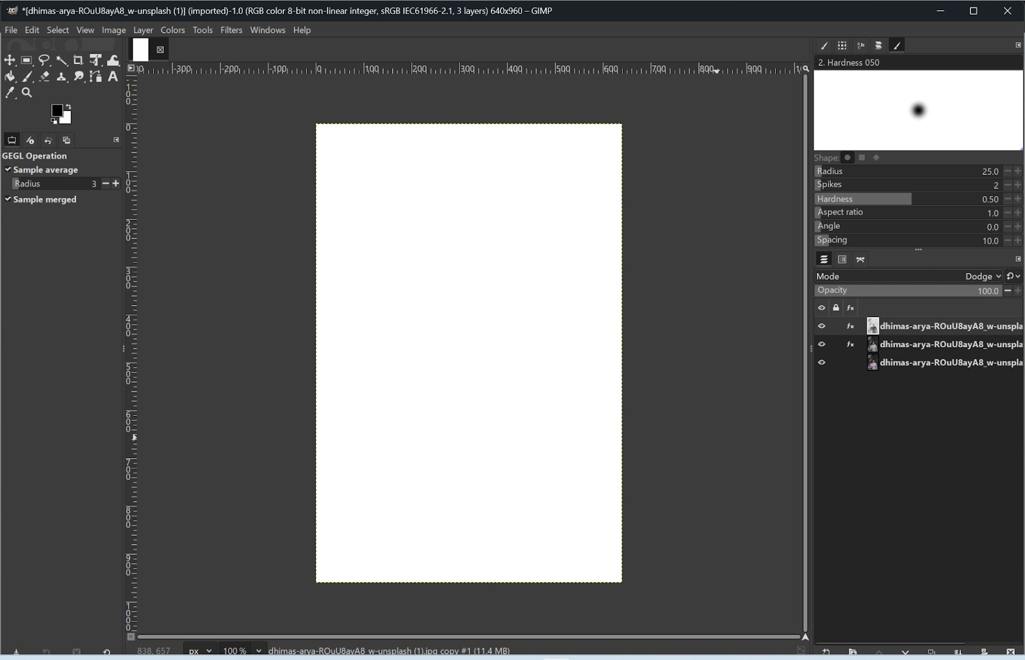Select the Free Select lasso tool
The width and height of the screenshot is (1025, 660).
[44, 60]
